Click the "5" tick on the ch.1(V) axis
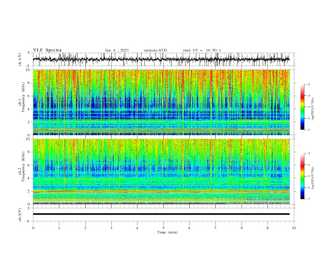The image size is (331, 256). click(29, 53)
